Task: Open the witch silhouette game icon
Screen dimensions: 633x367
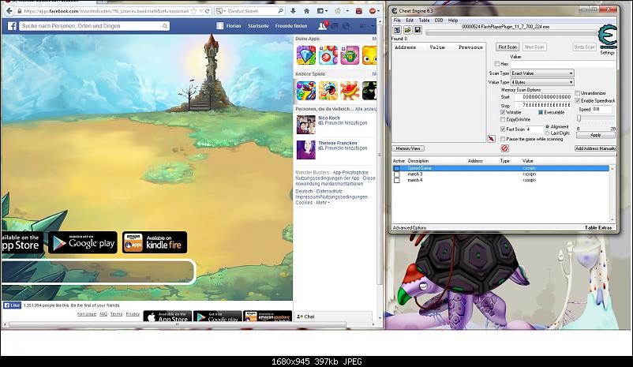Action: 369,91
